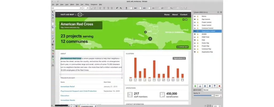Select the Connector tool at toolbox bottom

point(53,65)
